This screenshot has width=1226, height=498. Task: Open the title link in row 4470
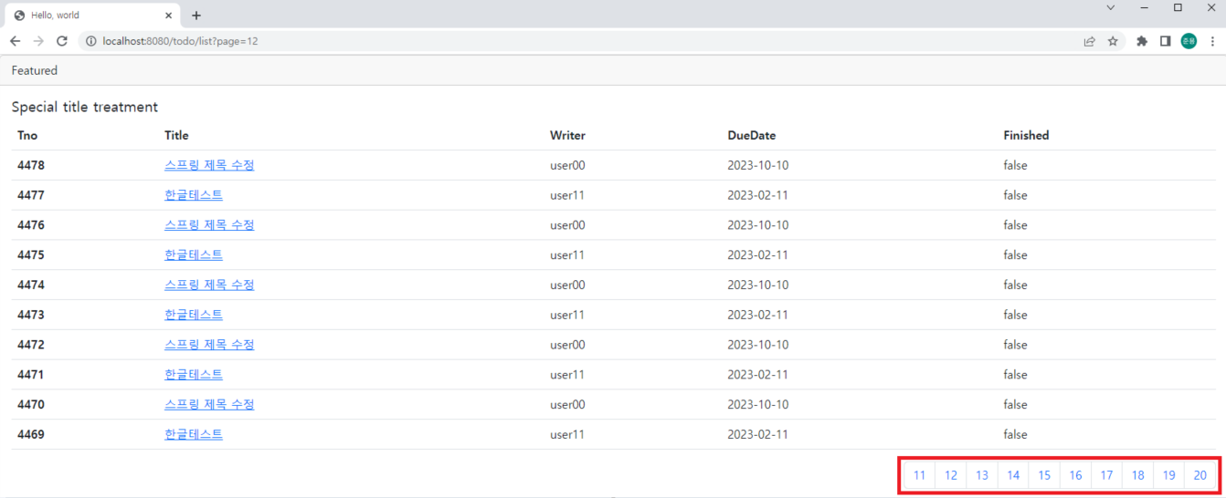click(x=209, y=404)
